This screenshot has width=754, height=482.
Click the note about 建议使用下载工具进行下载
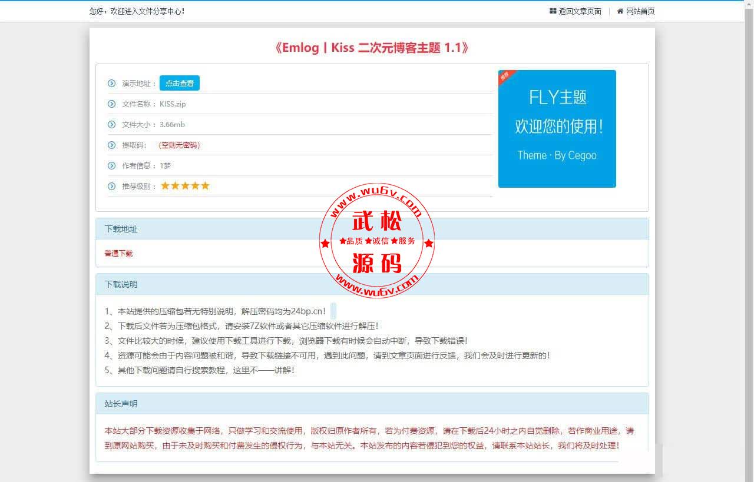[x=286, y=341]
